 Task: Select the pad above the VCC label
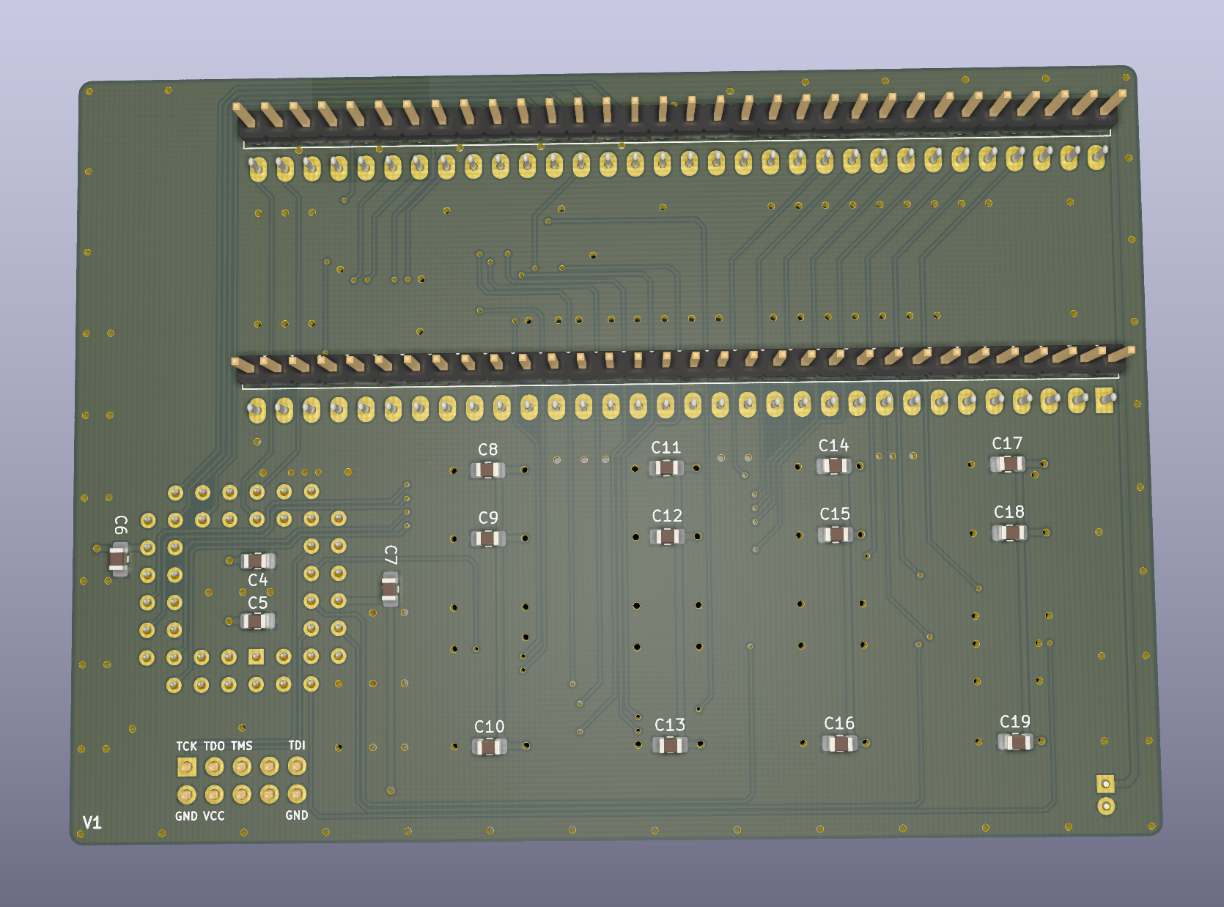click(x=214, y=794)
